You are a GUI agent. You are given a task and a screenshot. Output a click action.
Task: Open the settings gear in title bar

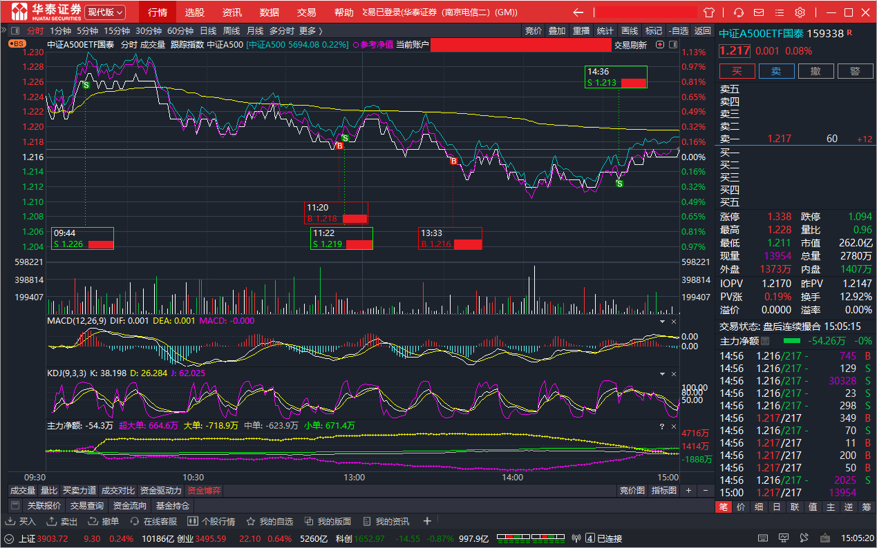point(800,12)
